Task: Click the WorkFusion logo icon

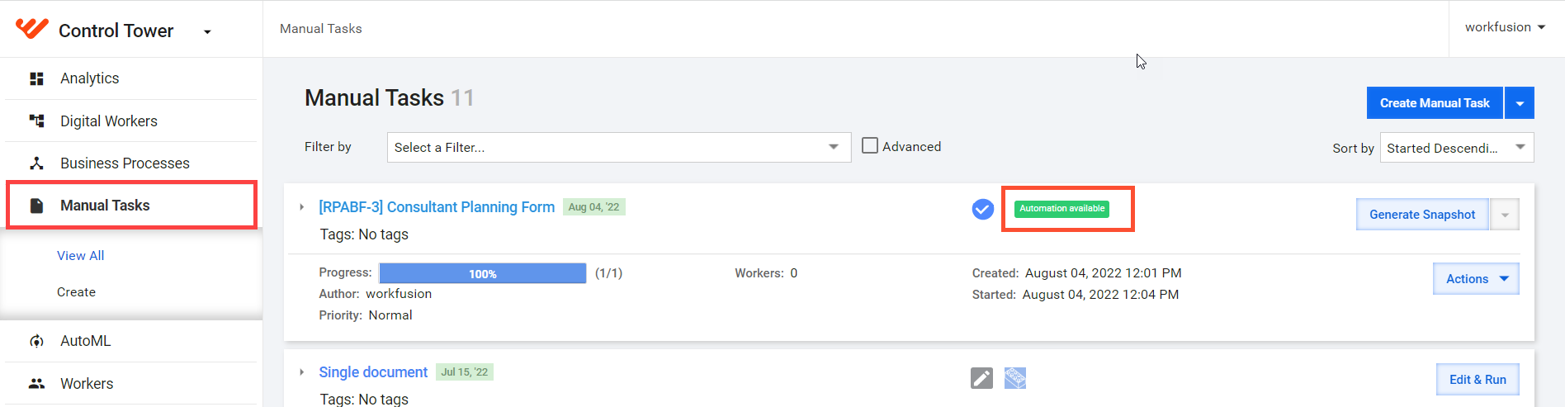Action: click(x=32, y=29)
